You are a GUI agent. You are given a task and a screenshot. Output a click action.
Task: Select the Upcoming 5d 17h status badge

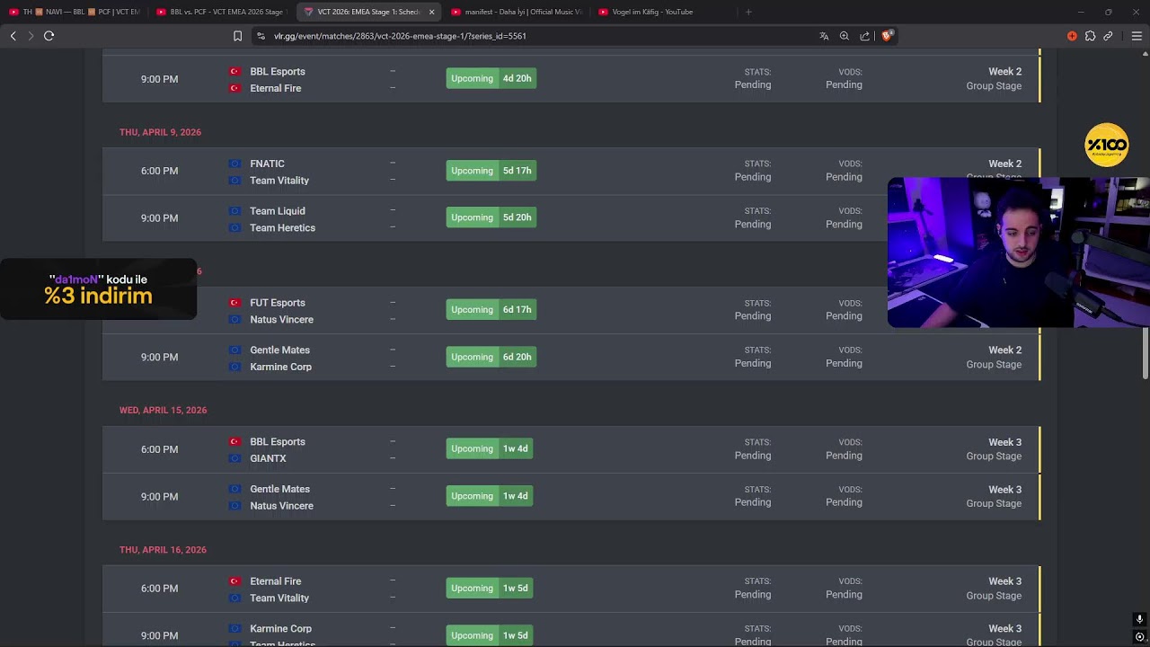[491, 171]
